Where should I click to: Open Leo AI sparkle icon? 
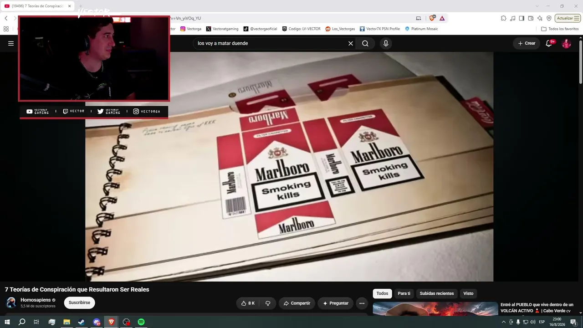540,18
